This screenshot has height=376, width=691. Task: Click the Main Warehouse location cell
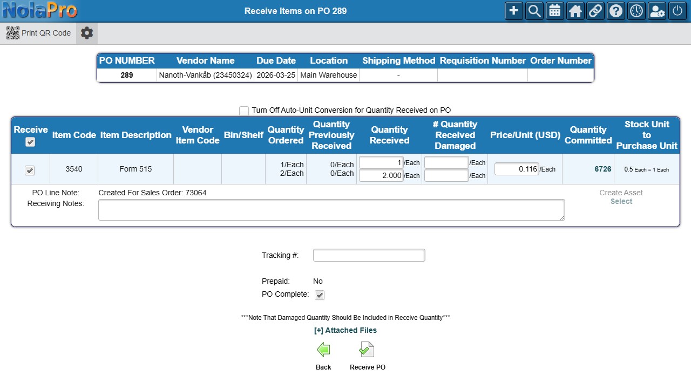[329, 76]
